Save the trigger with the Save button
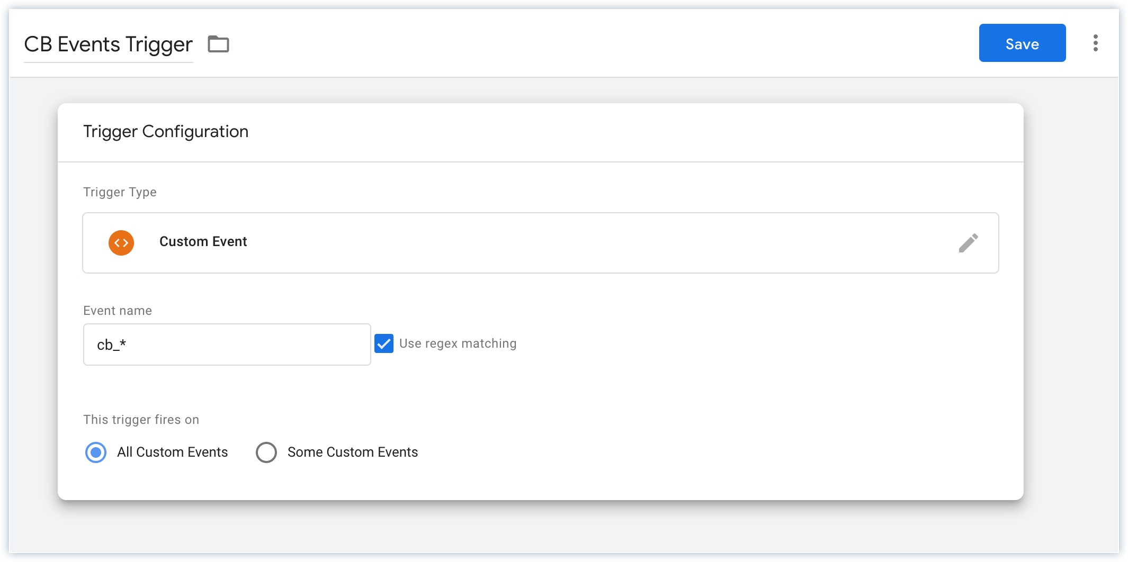Screen dimensions: 1128x562 (1022, 43)
